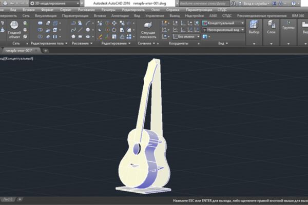Open the Формат menu
Viewport: 308px width, 205px height.
click(47, 10)
